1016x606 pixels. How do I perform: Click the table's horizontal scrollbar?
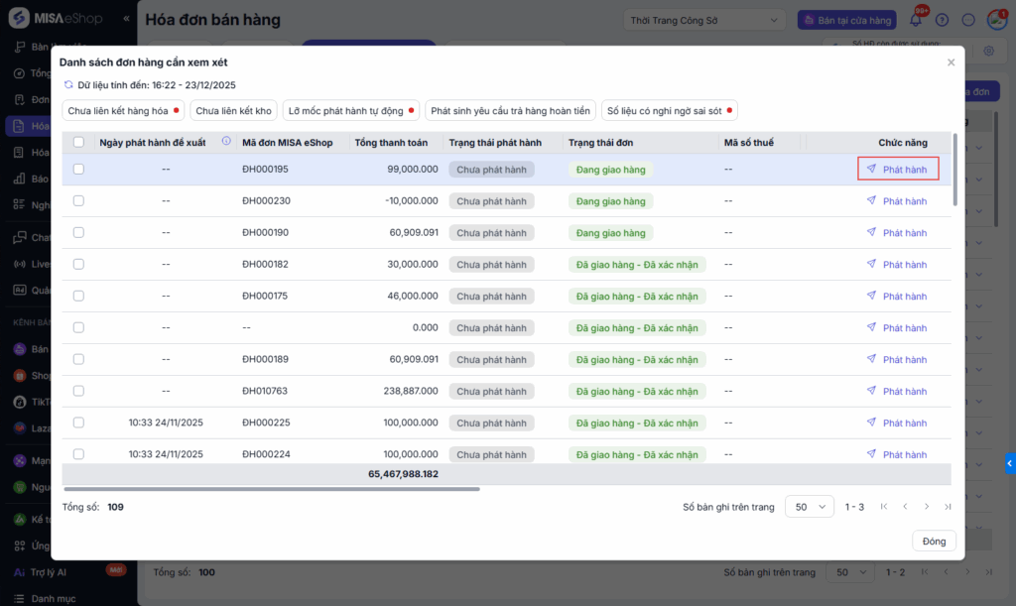pyautogui.click(x=271, y=489)
